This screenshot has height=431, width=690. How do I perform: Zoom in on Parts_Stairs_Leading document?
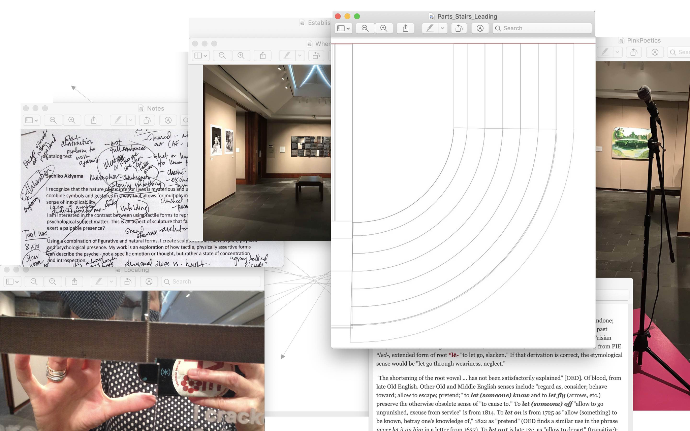384,28
